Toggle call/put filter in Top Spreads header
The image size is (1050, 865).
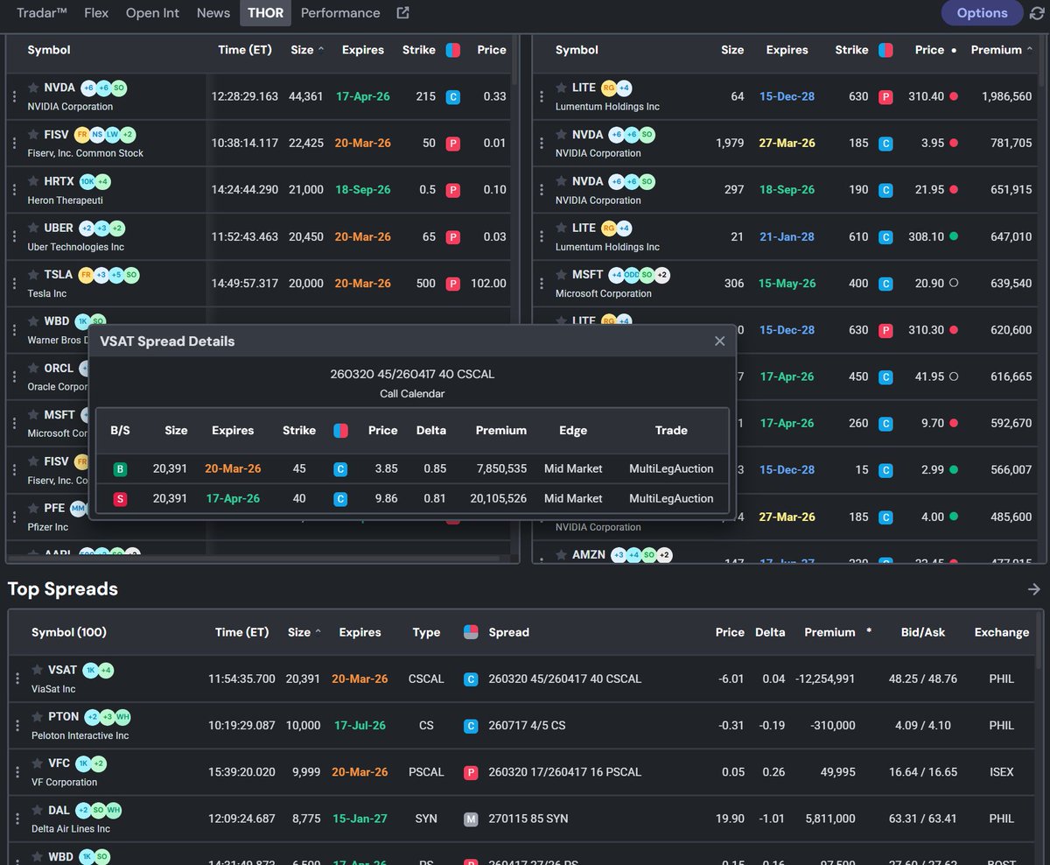point(471,632)
